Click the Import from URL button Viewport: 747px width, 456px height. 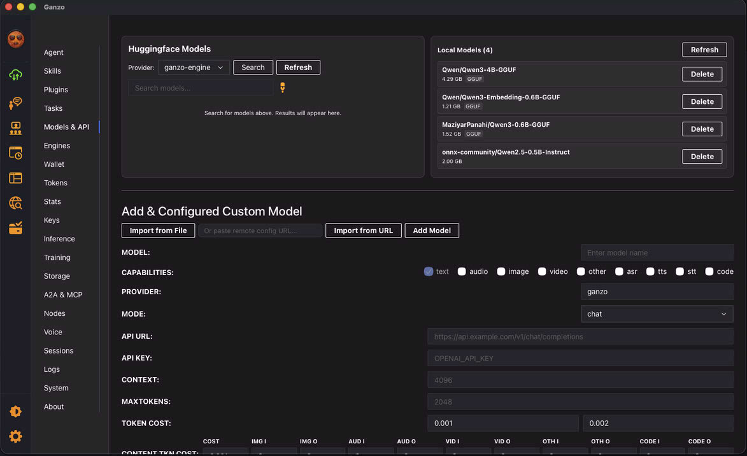pos(364,231)
